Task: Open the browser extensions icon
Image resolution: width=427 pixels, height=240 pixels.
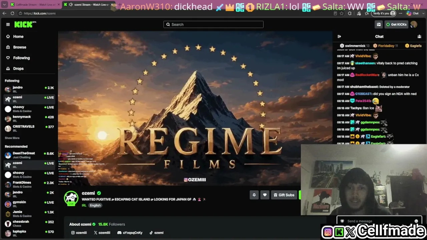Action: 350,13
